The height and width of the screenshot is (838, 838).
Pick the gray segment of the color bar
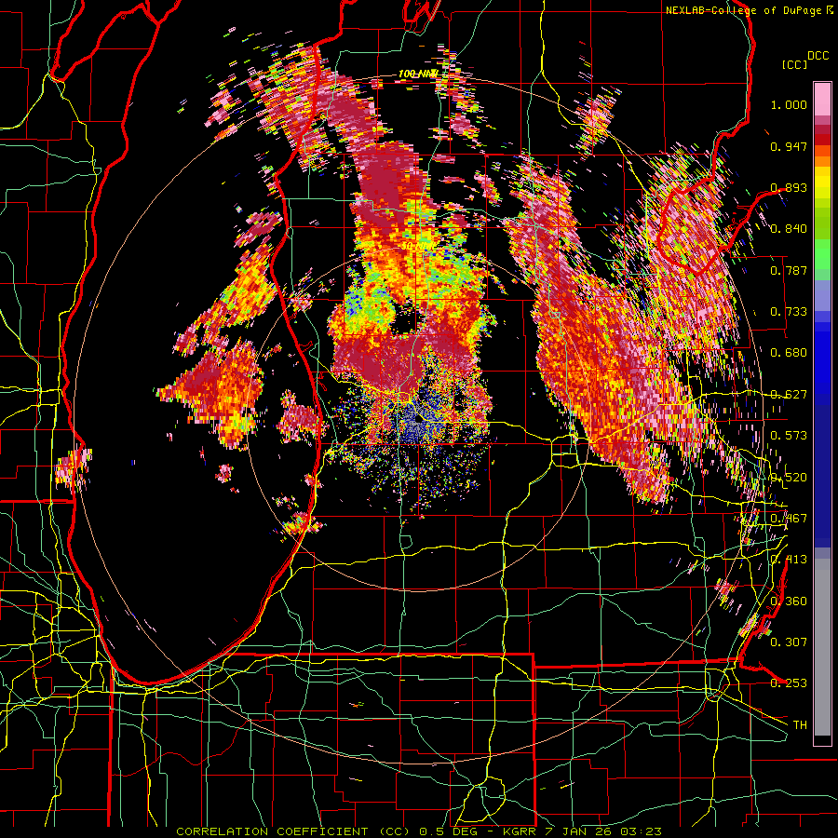822,647
